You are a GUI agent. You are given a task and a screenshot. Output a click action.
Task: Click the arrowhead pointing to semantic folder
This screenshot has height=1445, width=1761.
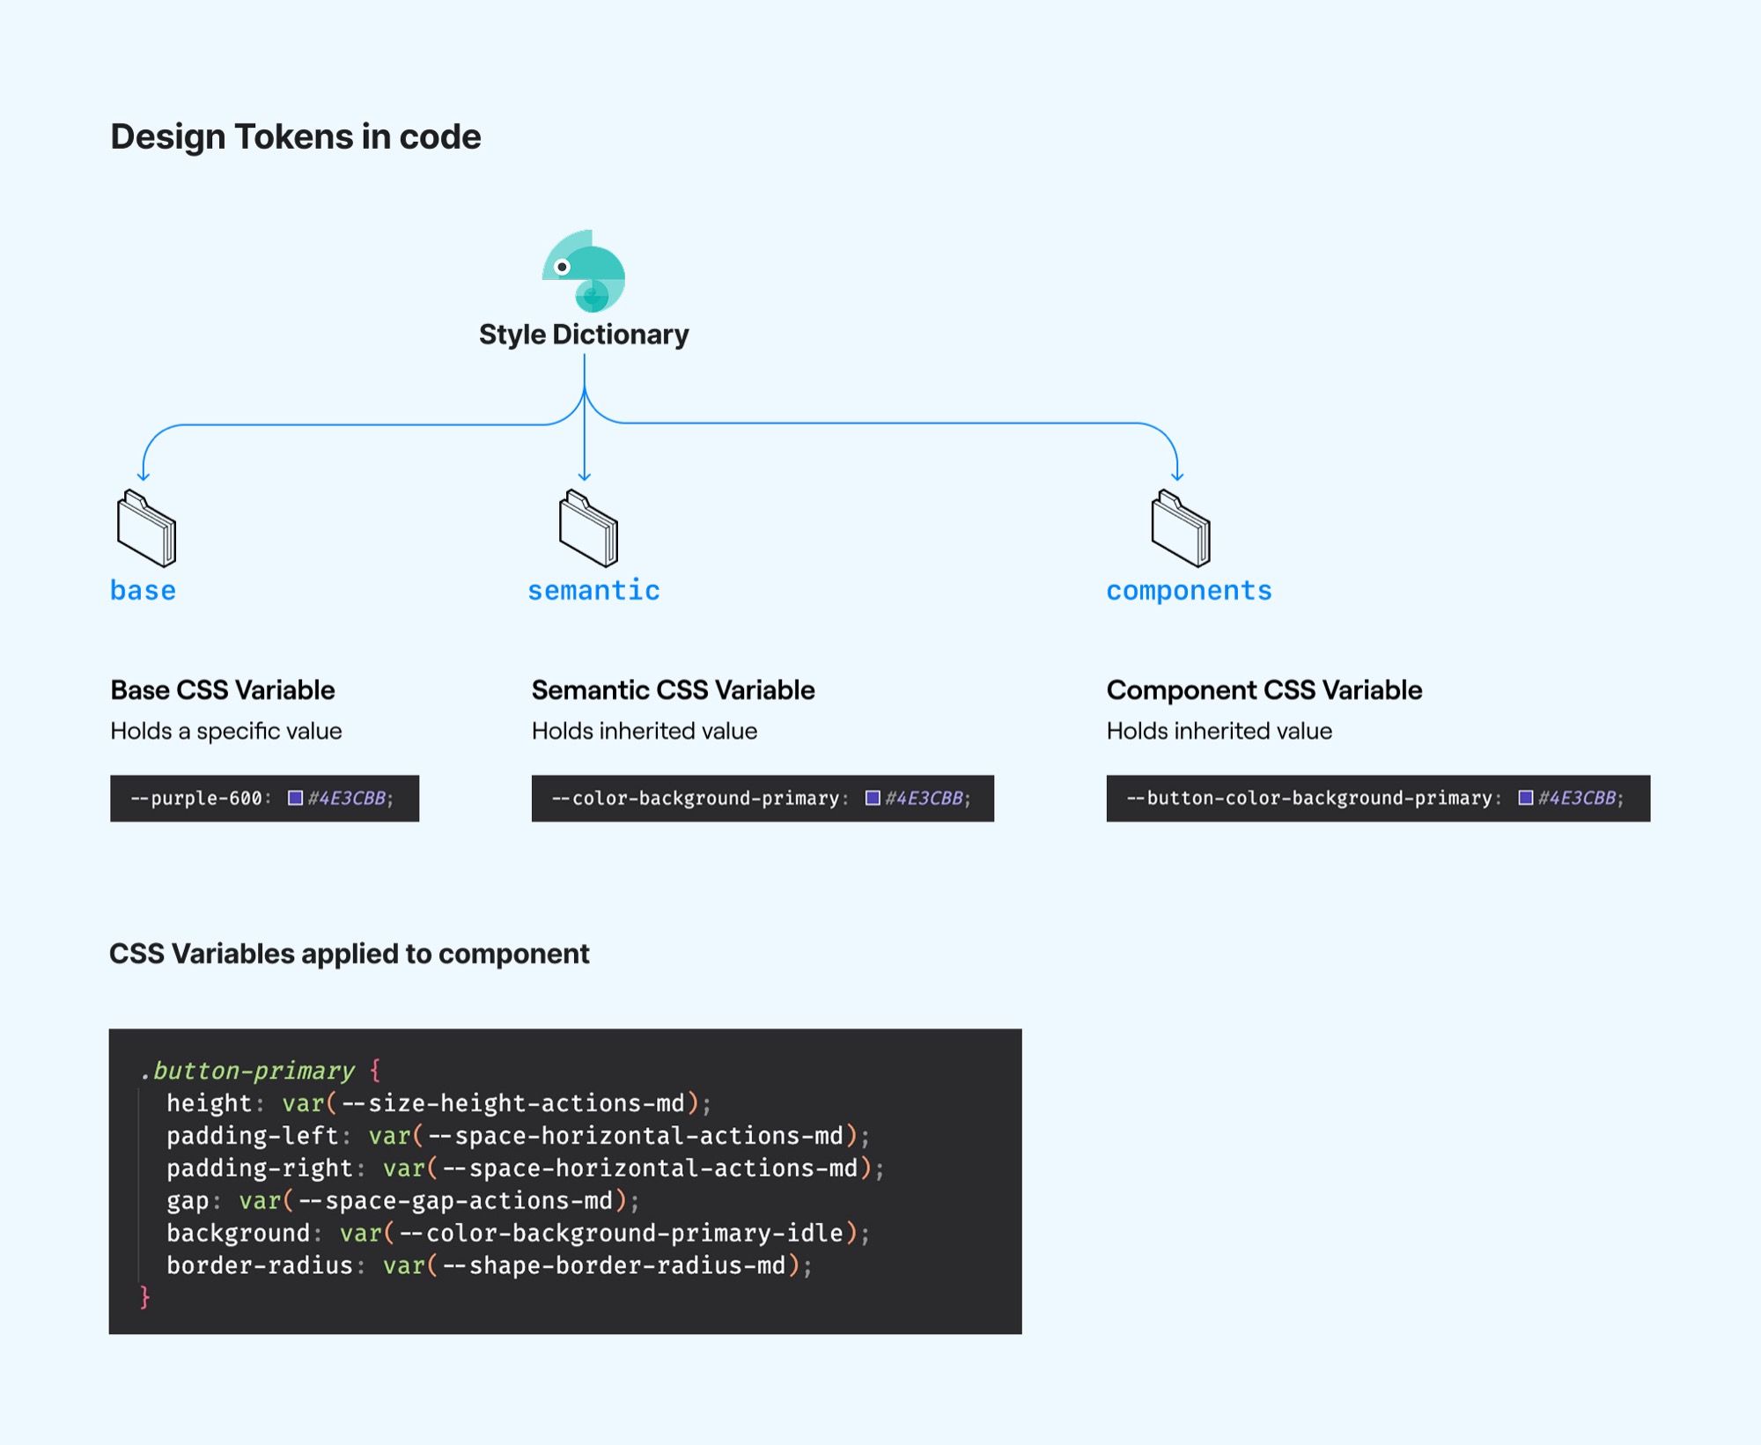[585, 476]
